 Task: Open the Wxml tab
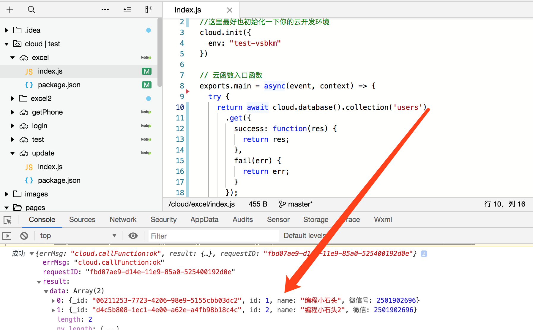[383, 220]
